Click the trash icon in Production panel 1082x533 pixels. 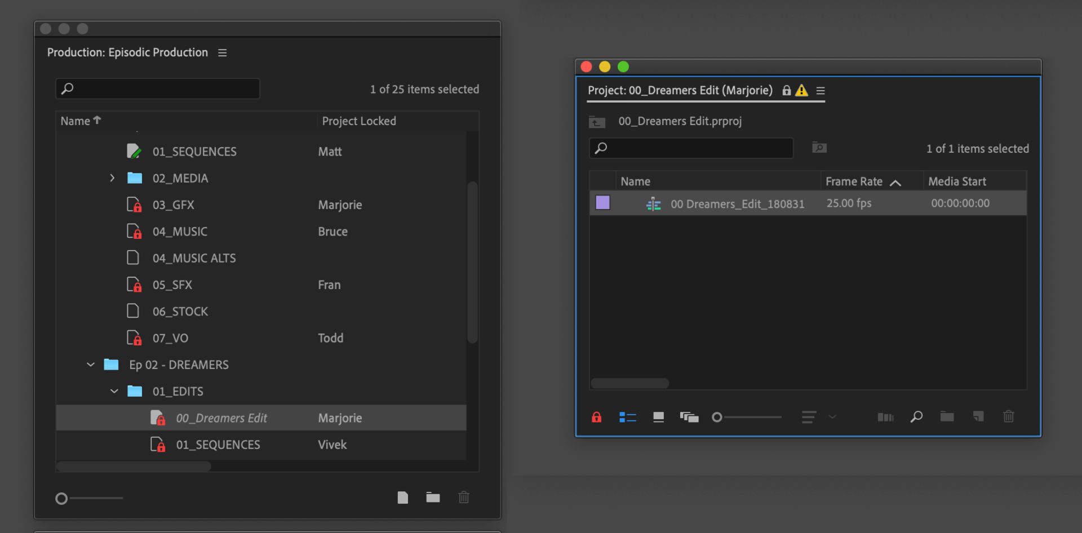point(464,497)
